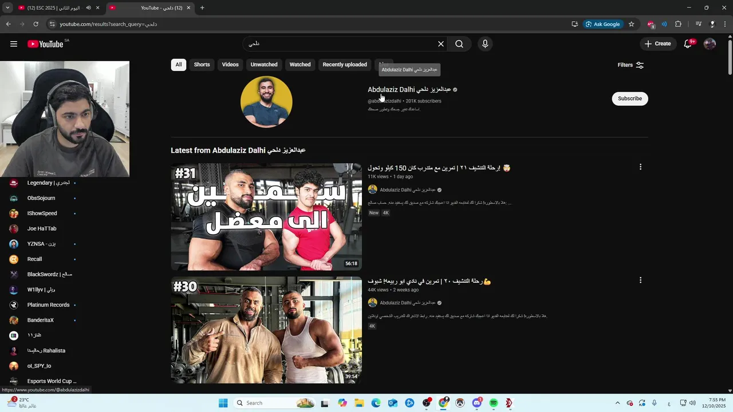
Task: Go to YouTube home via logo
Action: pyautogui.click(x=45, y=44)
